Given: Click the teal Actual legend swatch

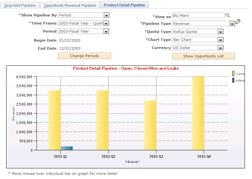Looking at the screenshot, I should click(233, 80).
